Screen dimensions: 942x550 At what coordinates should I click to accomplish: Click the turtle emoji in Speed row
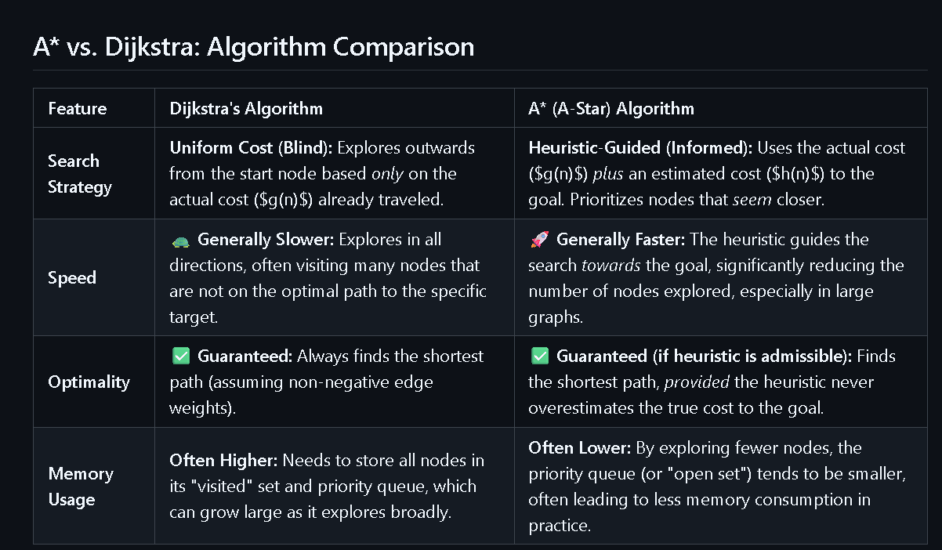point(179,240)
